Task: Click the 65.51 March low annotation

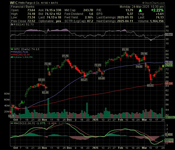Action: pos(150,85)
